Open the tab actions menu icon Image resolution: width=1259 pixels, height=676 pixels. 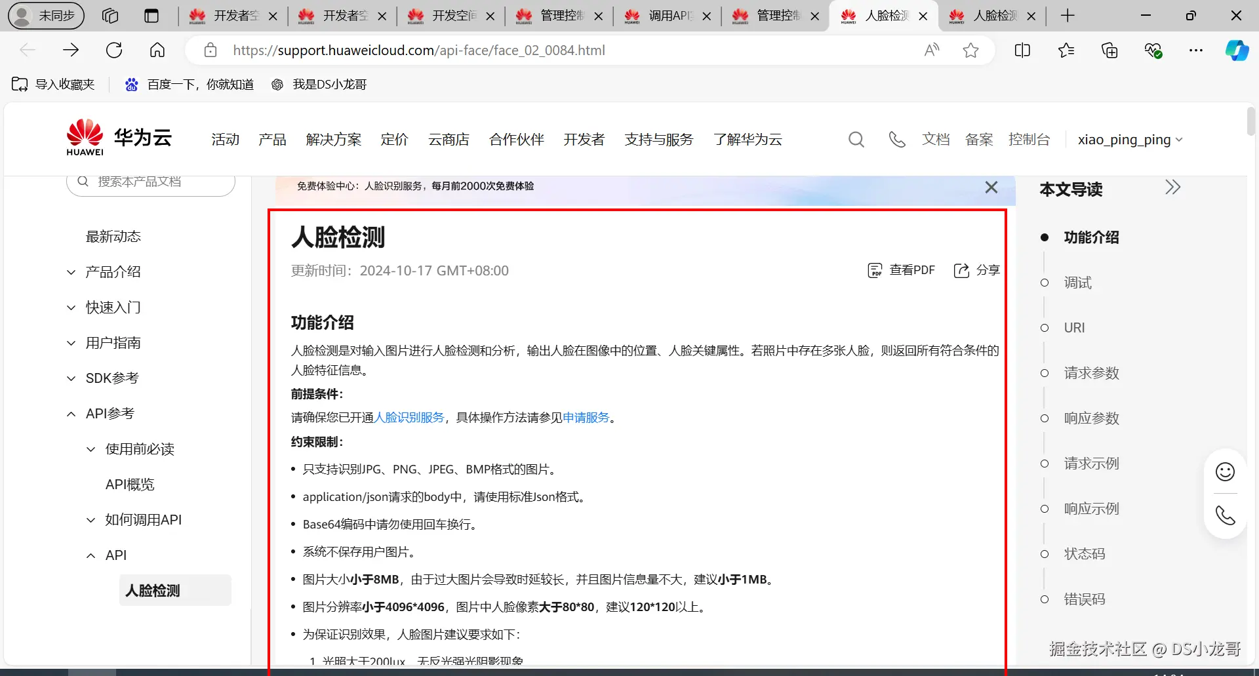151,16
